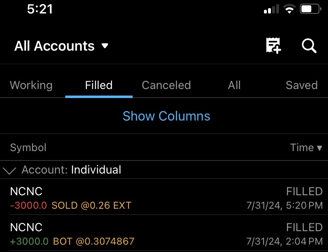Tap the BOT @0.3074867 order detail text
The height and width of the screenshot is (252, 328).
[93, 241]
